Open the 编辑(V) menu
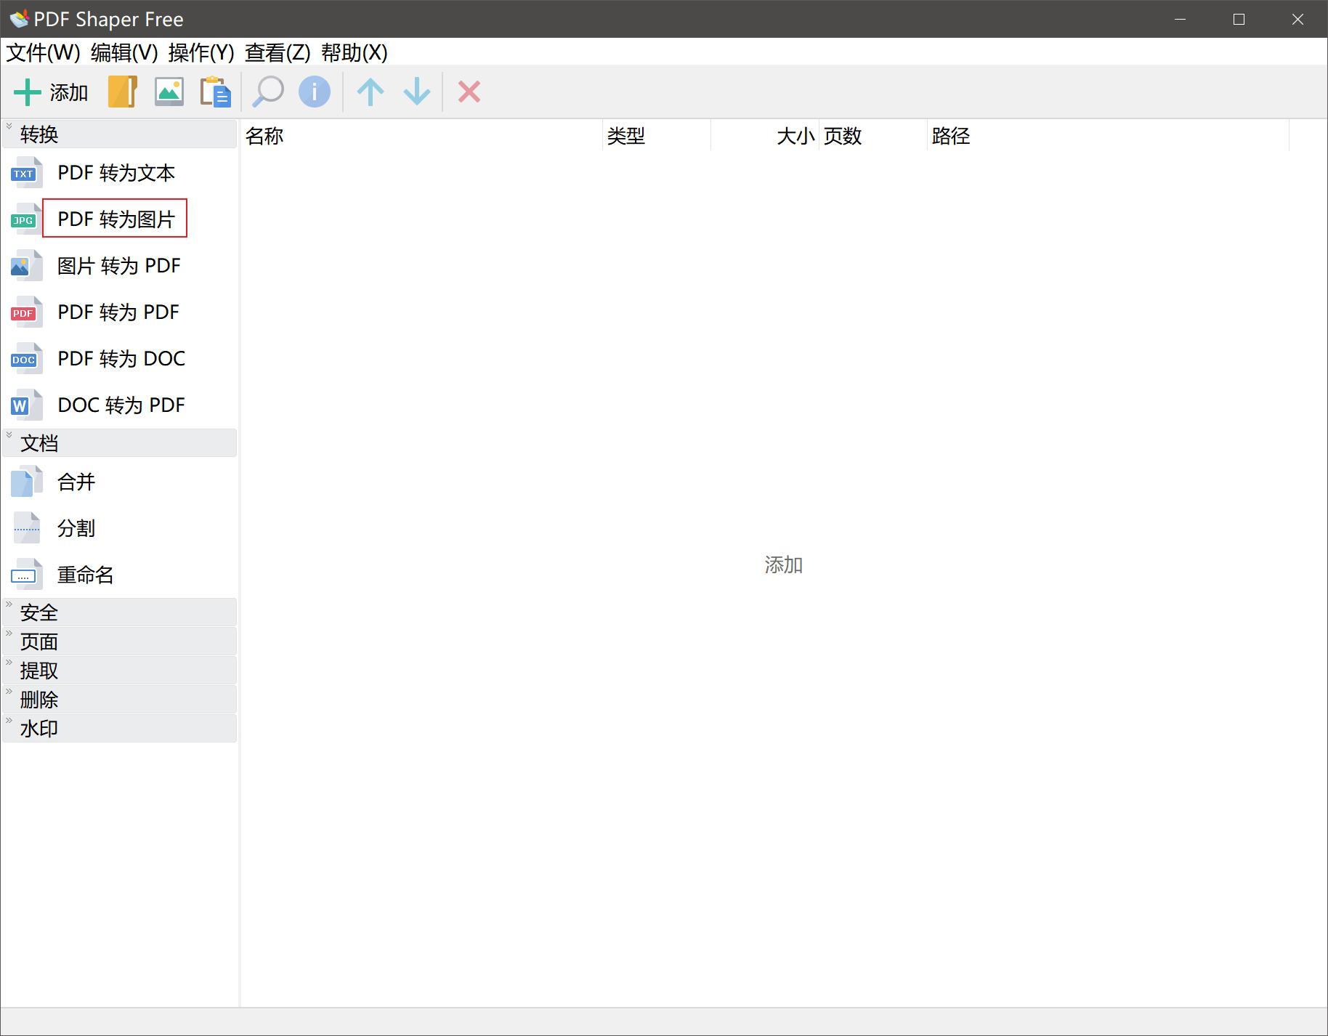 pos(124,52)
